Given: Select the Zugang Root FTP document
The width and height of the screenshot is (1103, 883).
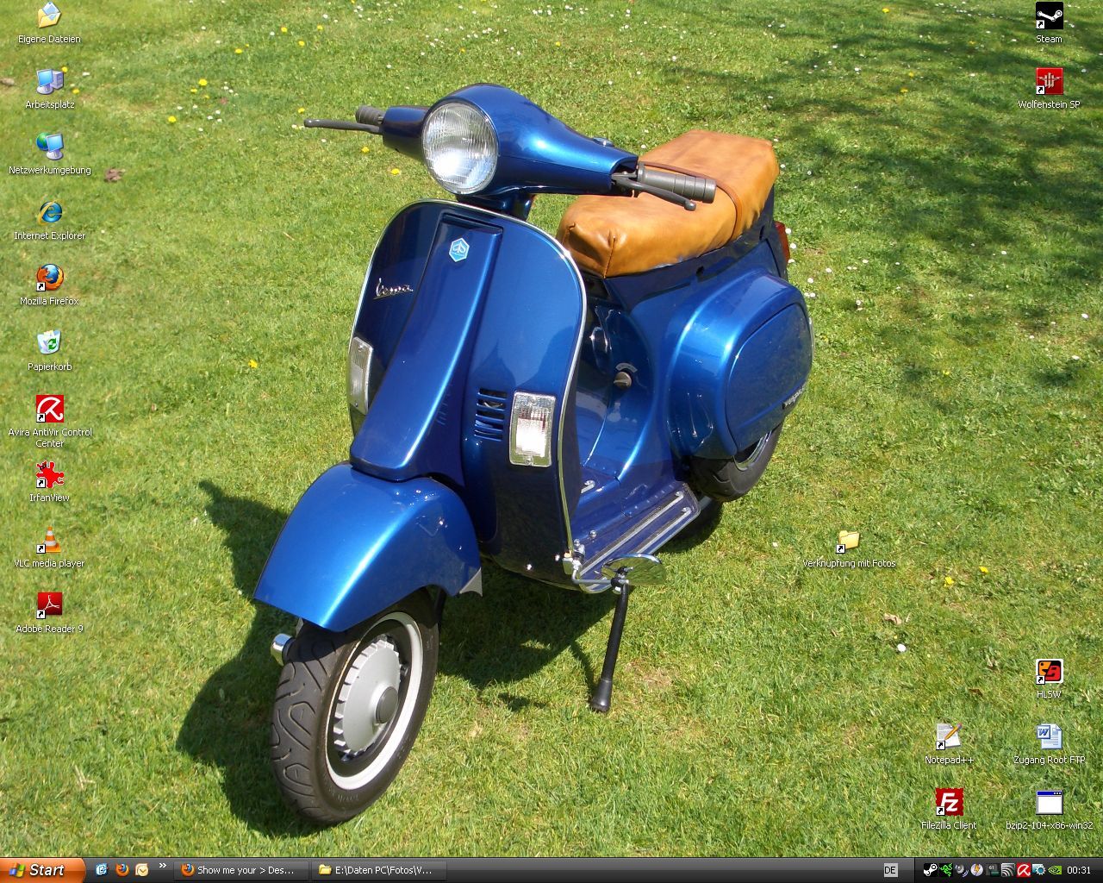Looking at the screenshot, I should pos(1049,737).
